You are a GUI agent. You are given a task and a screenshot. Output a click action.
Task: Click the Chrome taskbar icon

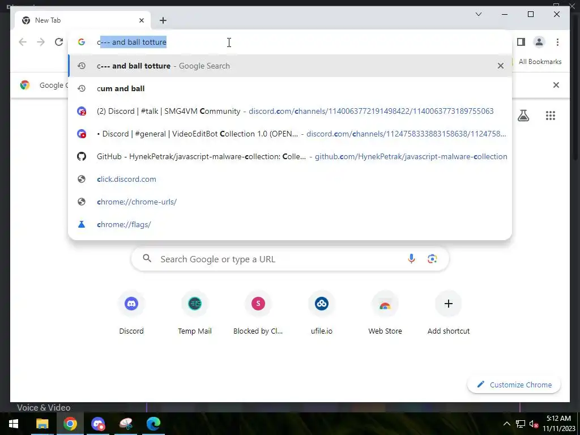[x=70, y=424]
